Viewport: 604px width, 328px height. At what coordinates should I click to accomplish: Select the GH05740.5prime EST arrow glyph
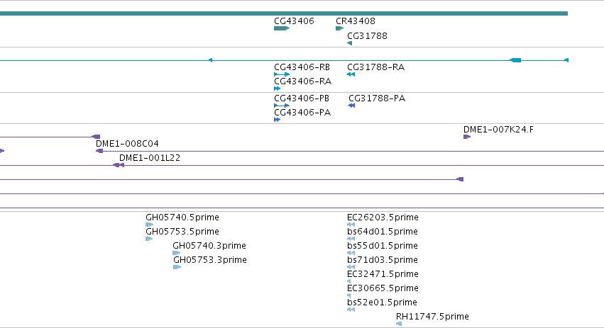pos(150,225)
